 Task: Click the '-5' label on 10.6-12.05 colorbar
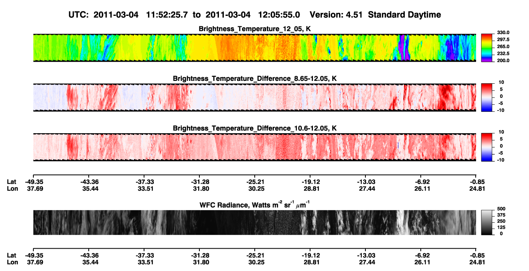click(501, 153)
